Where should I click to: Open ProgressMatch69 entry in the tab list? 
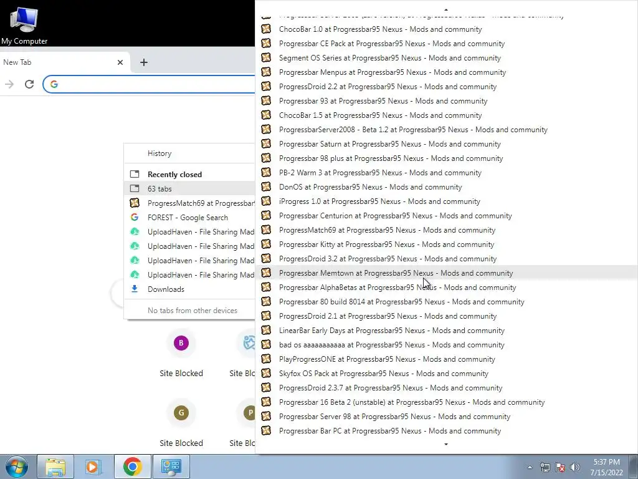(446, 230)
